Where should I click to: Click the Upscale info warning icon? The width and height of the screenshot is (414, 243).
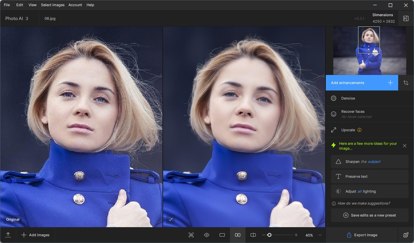click(359, 130)
